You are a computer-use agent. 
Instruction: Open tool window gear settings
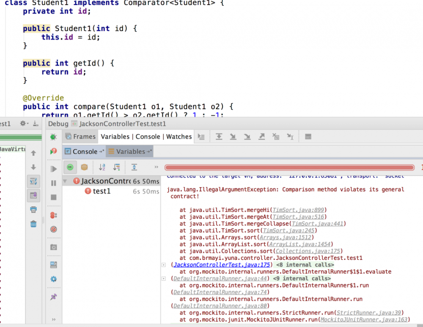[24, 124]
